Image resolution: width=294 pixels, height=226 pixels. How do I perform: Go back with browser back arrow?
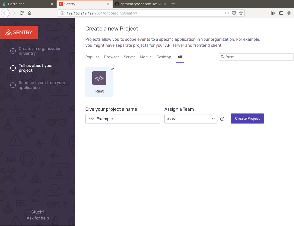(x=5, y=13)
